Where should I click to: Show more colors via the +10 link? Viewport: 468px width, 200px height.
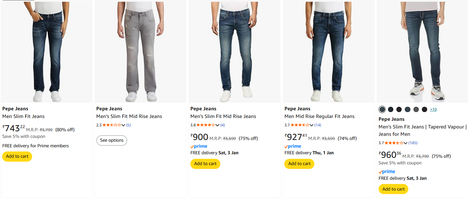click(433, 110)
